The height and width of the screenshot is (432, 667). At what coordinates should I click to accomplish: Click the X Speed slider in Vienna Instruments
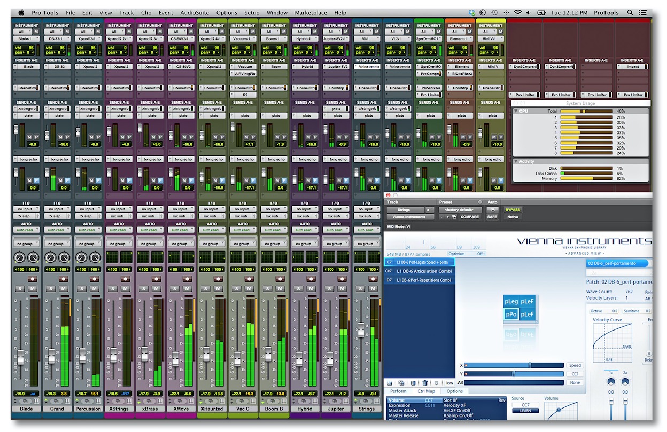point(514,365)
